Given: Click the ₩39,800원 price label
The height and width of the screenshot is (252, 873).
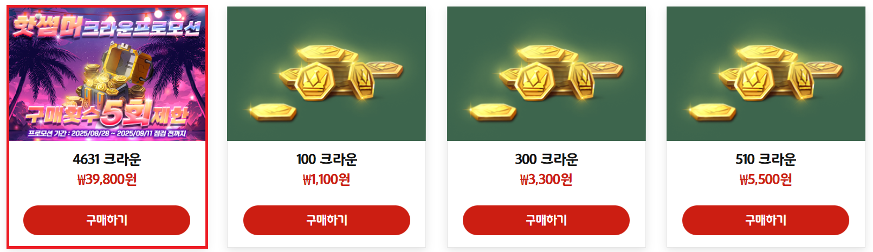Looking at the screenshot, I should tap(107, 179).
